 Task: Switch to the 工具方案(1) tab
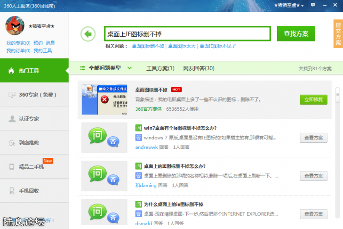[x=160, y=68]
